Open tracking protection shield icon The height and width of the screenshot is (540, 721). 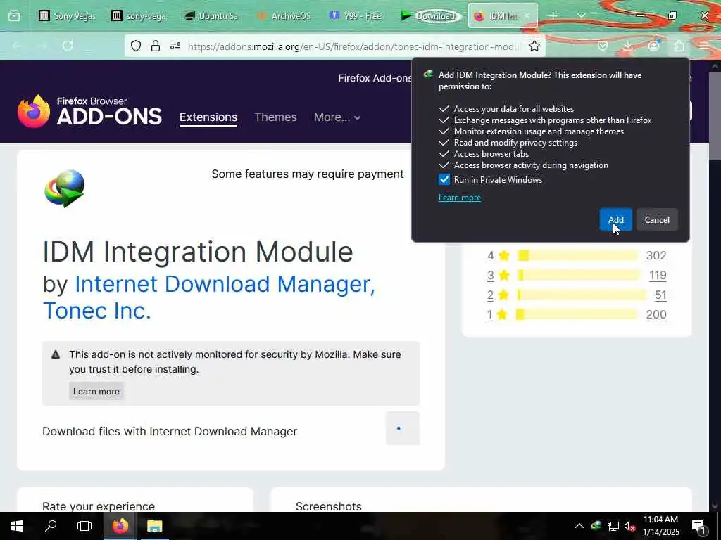(136, 46)
